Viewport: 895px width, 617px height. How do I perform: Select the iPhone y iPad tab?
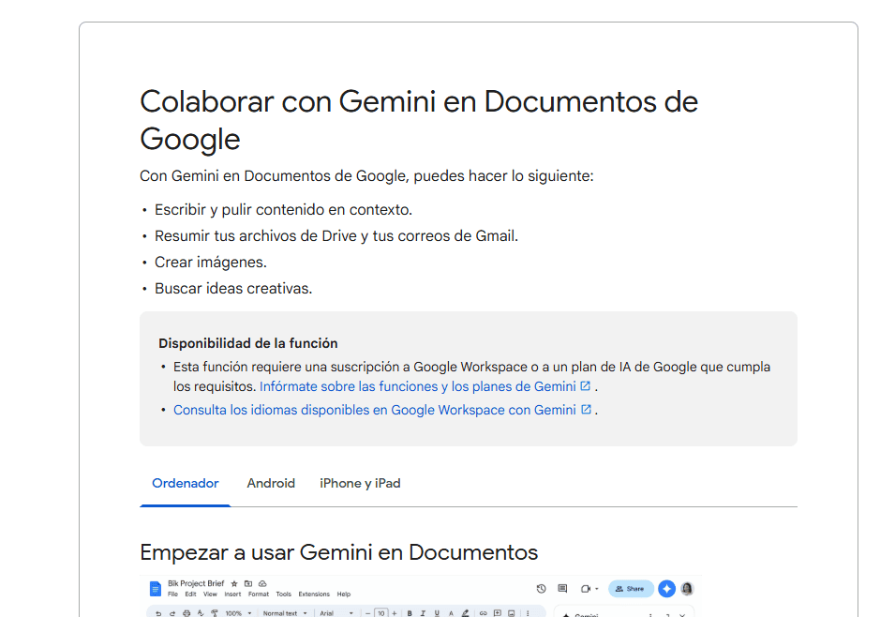[x=360, y=484]
